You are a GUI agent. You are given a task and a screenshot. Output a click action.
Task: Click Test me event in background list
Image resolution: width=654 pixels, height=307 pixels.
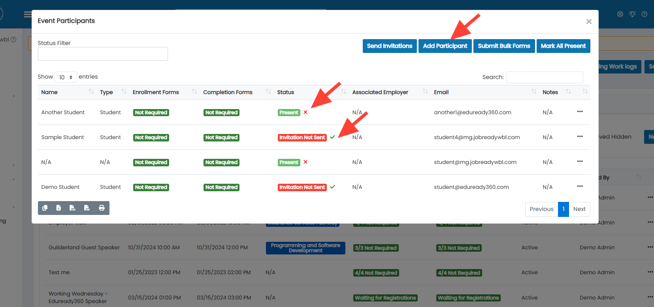pos(59,272)
